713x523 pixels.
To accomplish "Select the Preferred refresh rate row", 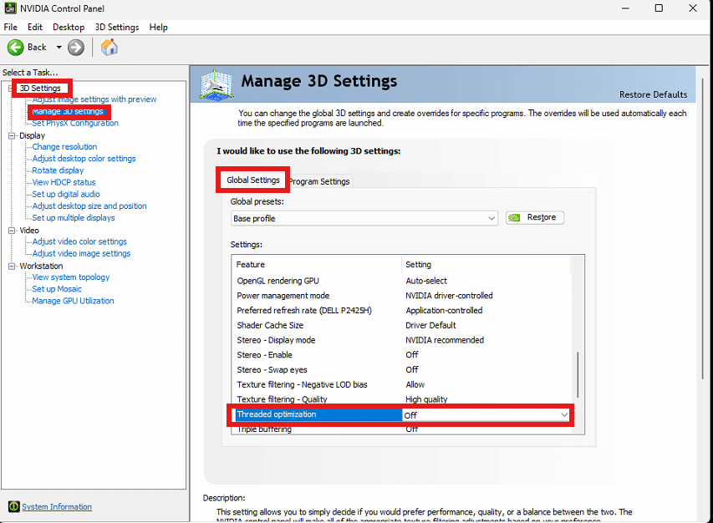I will pyautogui.click(x=401, y=310).
